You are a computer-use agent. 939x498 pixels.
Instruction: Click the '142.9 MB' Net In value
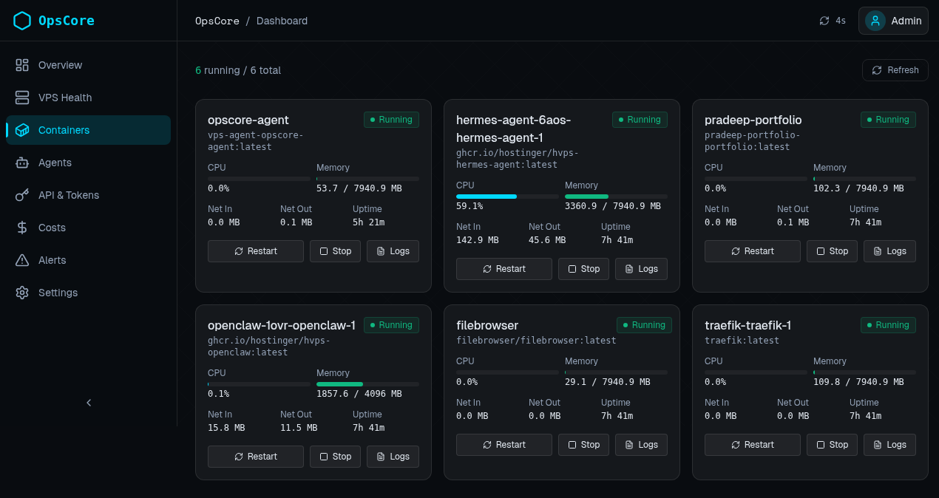click(x=478, y=240)
